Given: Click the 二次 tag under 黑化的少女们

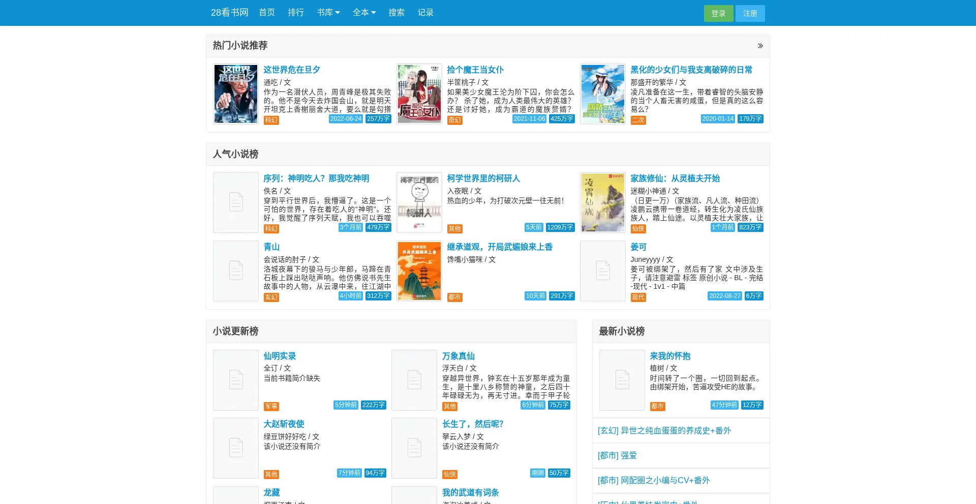Looking at the screenshot, I should 638,120.
